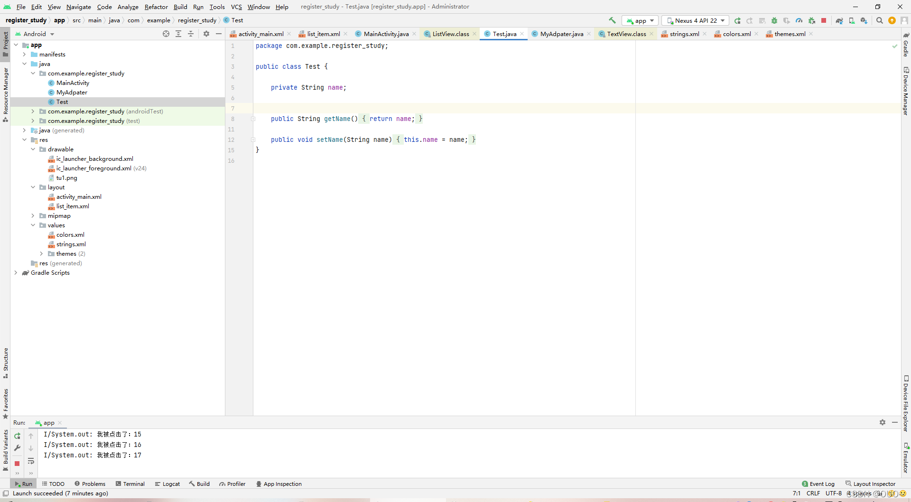The image size is (911, 502).
Task: Open AVD Manager device icon
Action: [x=852, y=20]
